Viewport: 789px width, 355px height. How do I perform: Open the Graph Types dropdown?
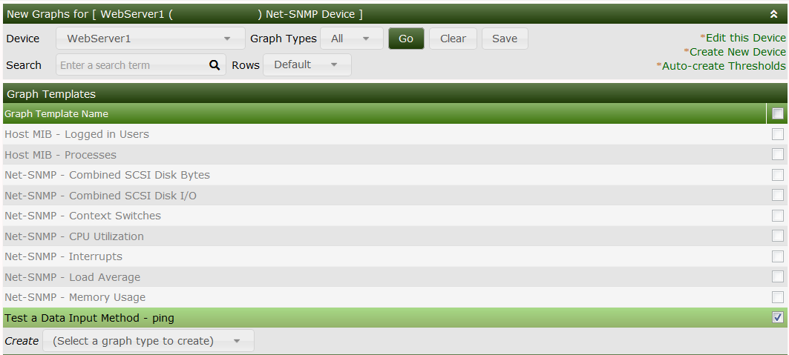pyautogui.click(x=351, y=39)
